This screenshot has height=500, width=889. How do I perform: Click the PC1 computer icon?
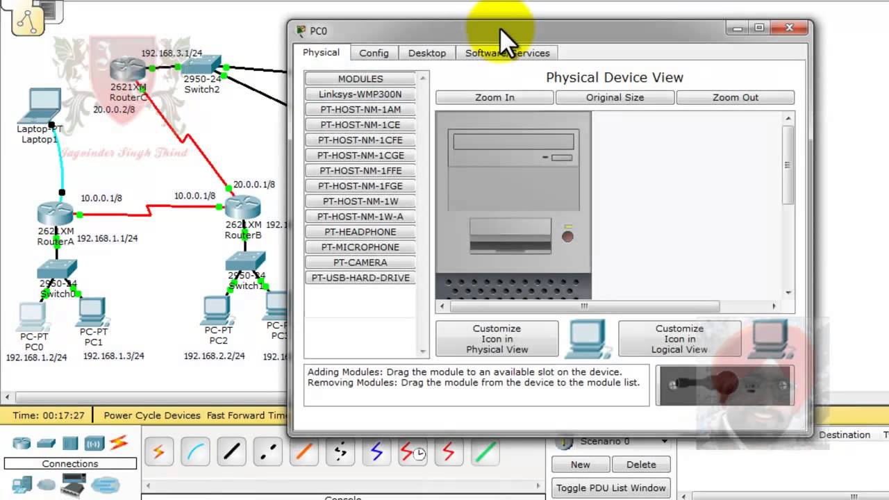point(92,312)
